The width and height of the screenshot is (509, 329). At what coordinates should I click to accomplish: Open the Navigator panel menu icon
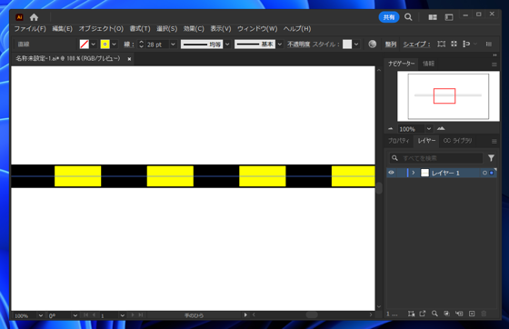pyautogui.click(x=494, y=65)
